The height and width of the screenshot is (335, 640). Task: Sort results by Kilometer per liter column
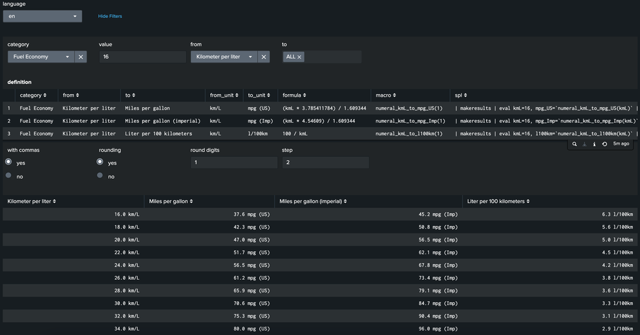(x=31, y=201)
